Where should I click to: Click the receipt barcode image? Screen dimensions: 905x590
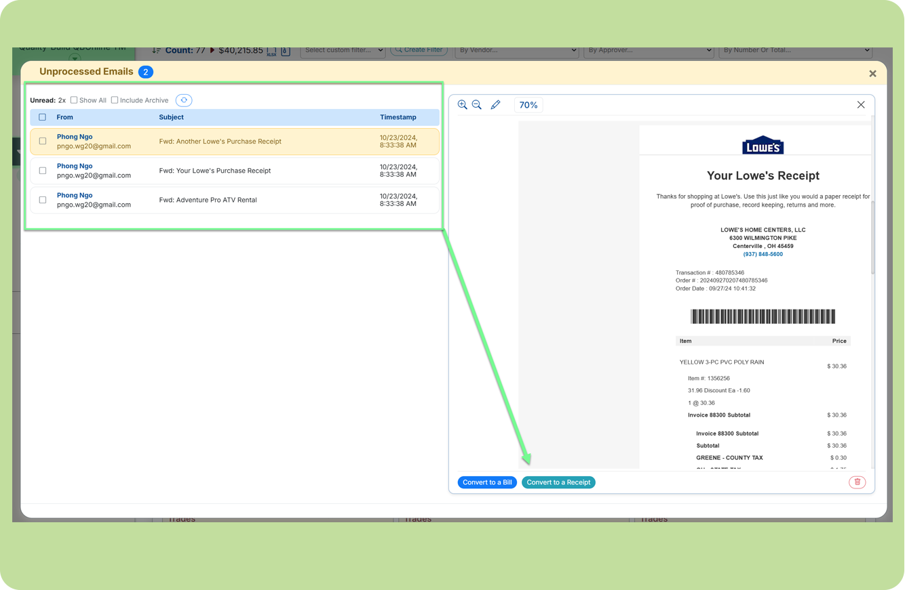click(763, 316)
